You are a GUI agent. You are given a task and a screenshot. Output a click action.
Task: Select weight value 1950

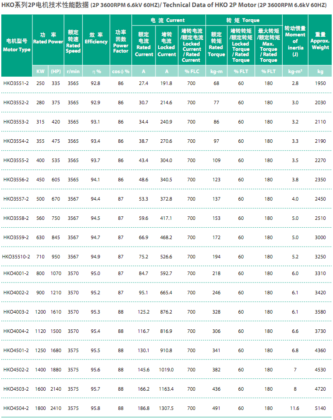tap(320, 83)
